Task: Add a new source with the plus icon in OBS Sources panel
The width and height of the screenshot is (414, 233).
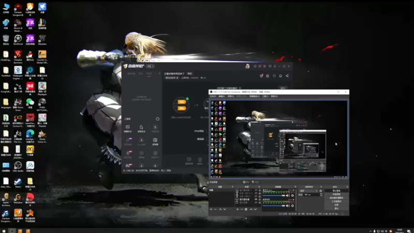Action: (x=238, y=209)
